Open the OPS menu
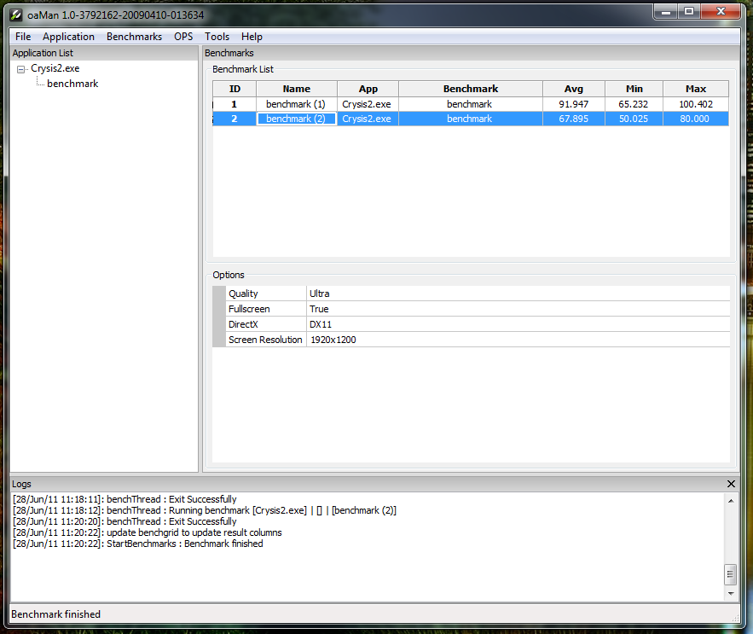Viewport: 753px width, 634px height. tap(183, 37)
